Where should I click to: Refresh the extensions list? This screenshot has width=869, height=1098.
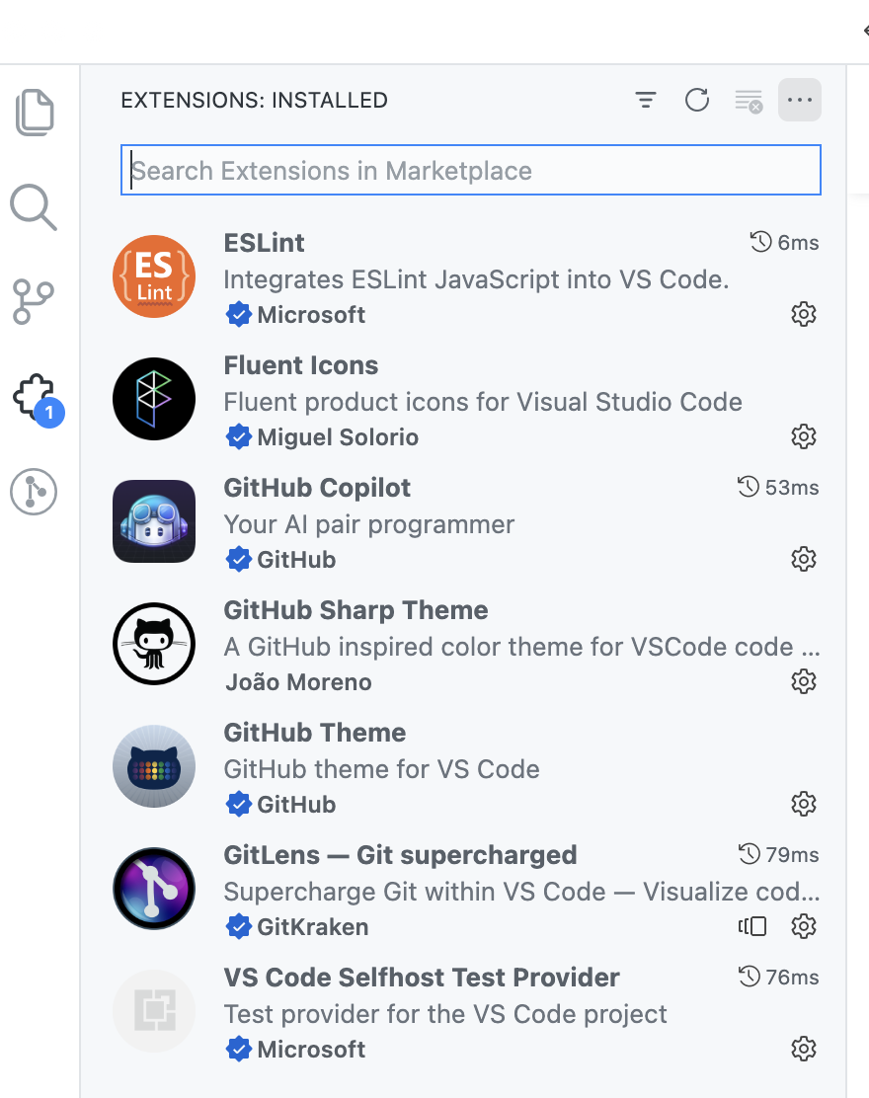point(697,100)
